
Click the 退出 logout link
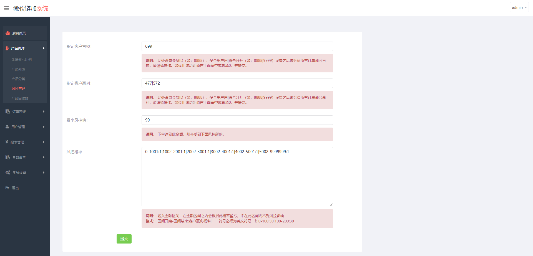(15, 188)
